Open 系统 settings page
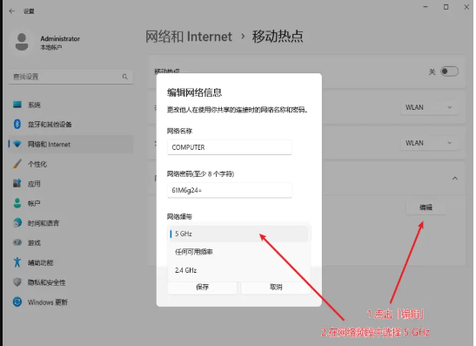 click(x=70, y=105)
